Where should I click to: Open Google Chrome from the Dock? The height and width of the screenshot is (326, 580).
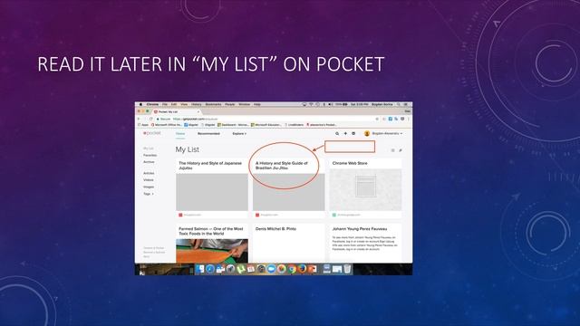[x=292, y=269]
